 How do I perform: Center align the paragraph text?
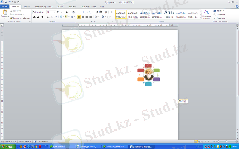tap(83, 17)
